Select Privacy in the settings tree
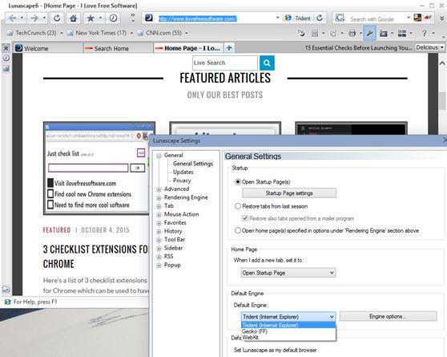Viewport: 447px width, 357px height. click(x=182, y=181)
